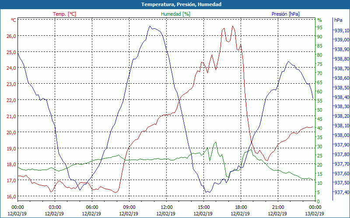Click pressure axis value "939,10"
Screen dimensions: 350x218
342,31
